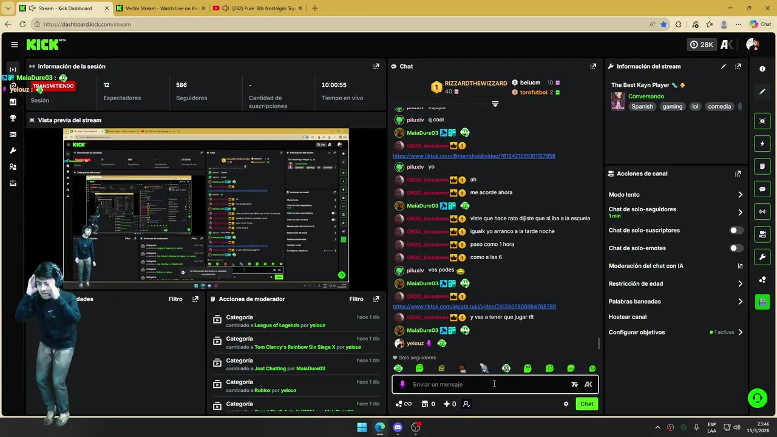
Task: Open the Chrome tab search dropdown
Action: (x=7, y=8)
